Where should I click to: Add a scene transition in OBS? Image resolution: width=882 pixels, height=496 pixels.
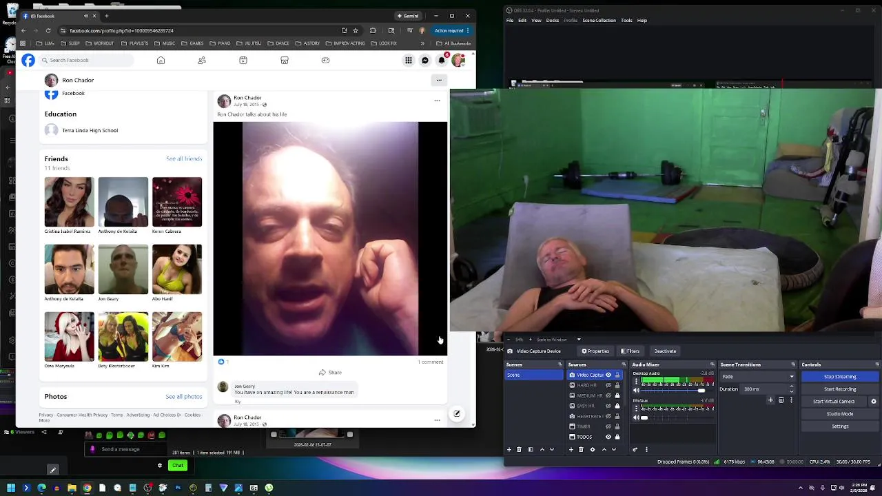tap(770, 400)
